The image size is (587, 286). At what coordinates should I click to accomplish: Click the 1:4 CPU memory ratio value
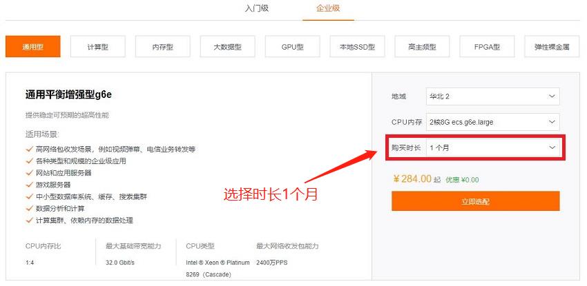click(x=30, y=263)
